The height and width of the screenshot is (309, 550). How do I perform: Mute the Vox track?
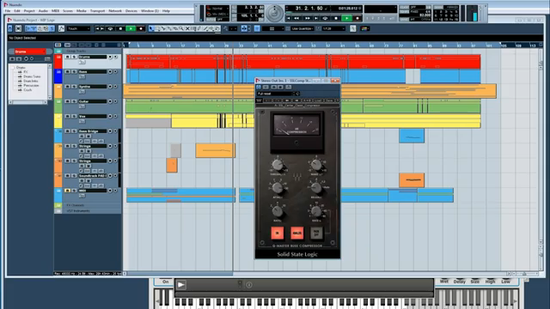[x=67, y=116]
